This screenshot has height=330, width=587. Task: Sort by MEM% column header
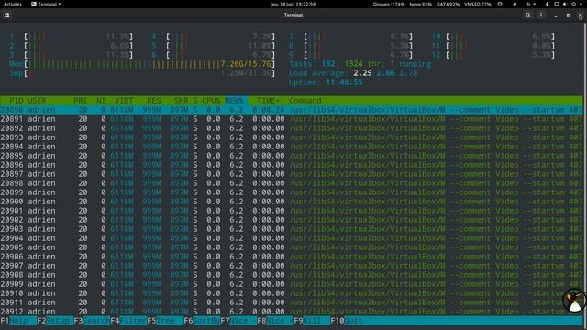pyautogui.click(x=234, y=101)
